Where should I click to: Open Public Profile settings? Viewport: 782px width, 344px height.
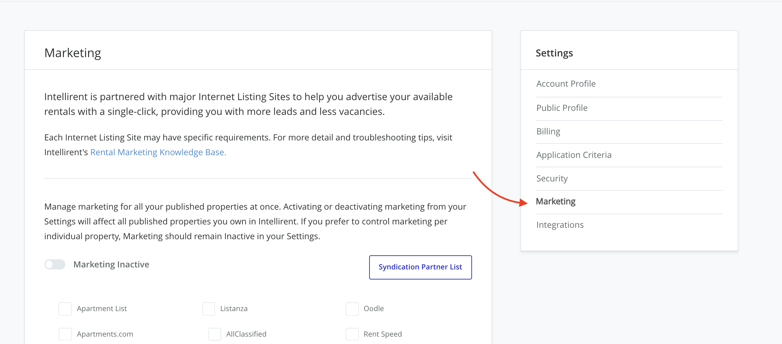click(x=562, y=108)
